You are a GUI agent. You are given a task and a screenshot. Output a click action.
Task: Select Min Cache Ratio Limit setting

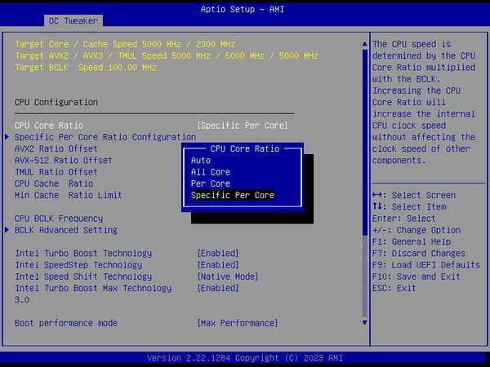point(68,195)
